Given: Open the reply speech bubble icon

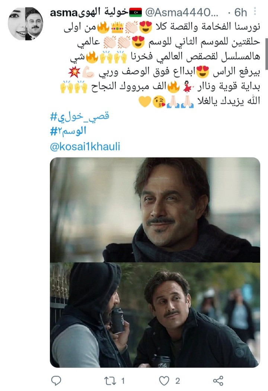Looking at the screenshot, I should pyautogui.click(x=56, y=381).
